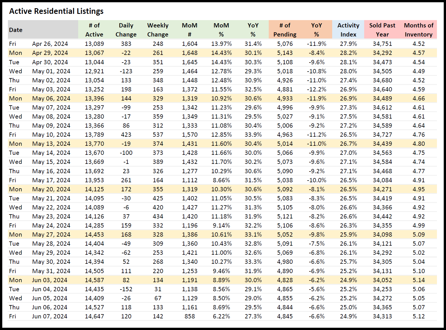Click the May 10 daily change 423
Viewport: 446px width, 330px height.
[x=126, y=135]
